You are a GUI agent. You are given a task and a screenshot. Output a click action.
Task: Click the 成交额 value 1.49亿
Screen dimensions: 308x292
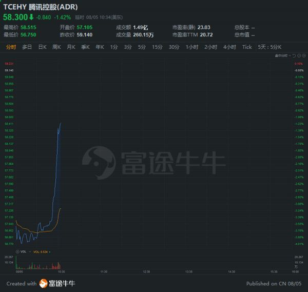(141, 27)
